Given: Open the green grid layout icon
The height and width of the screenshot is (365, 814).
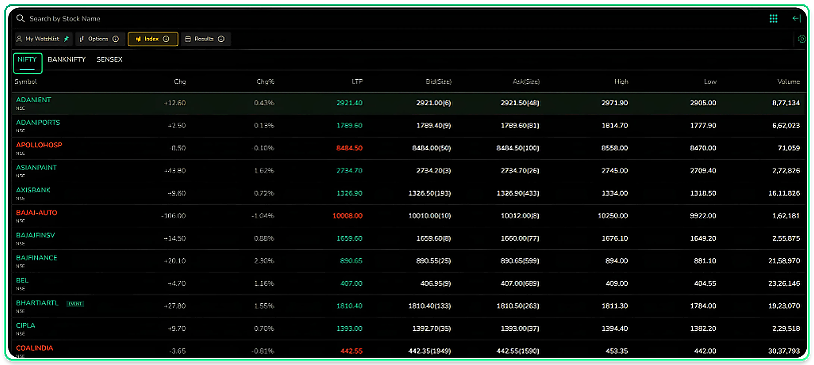Looking at the screenshot, I should [x=773, y=19].
